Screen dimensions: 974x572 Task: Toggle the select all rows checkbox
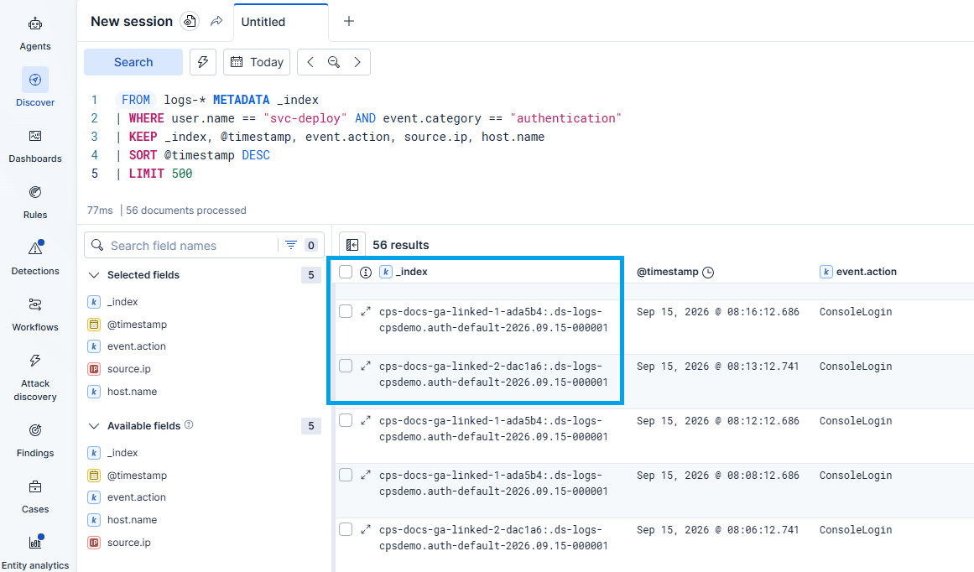[x=346, y=272]
